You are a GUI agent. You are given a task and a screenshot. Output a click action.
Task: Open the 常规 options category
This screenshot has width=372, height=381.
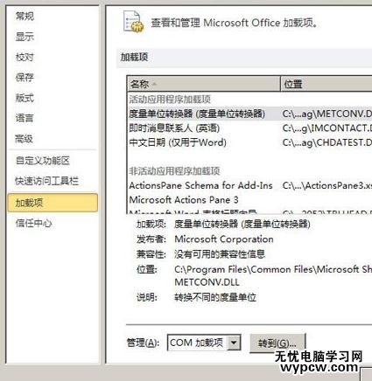click(25, 17)
